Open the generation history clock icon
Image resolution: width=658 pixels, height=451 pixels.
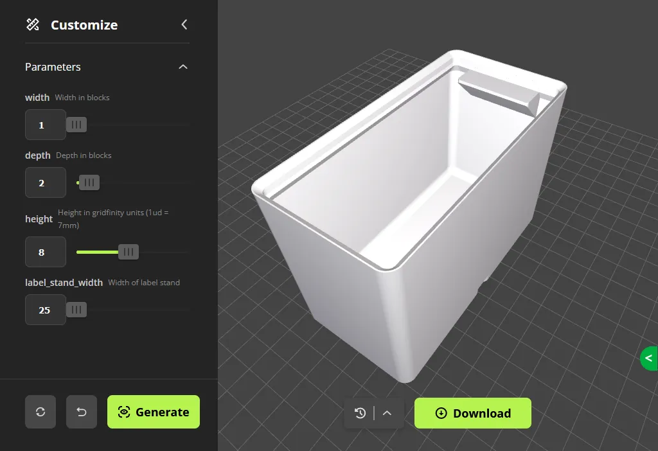pos(360,413)
